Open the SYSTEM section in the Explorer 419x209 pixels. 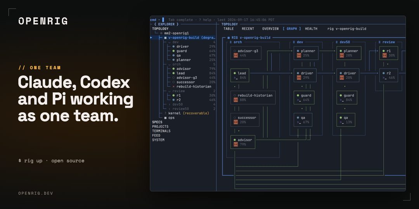tap(158, 140)
